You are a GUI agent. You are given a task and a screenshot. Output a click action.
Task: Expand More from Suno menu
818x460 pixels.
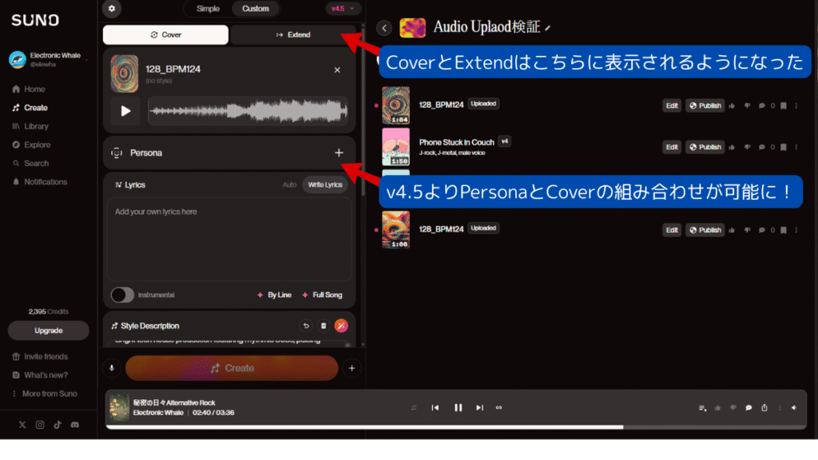(x=45, y=394)
